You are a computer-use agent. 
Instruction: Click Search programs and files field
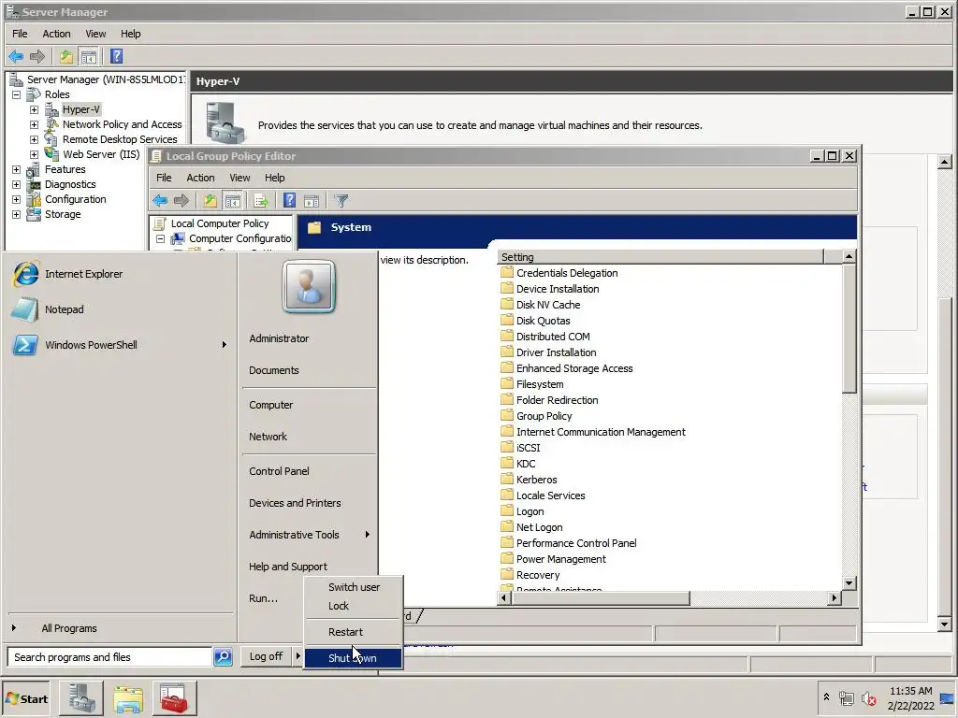pyautogui.click(x=110, y=657)
